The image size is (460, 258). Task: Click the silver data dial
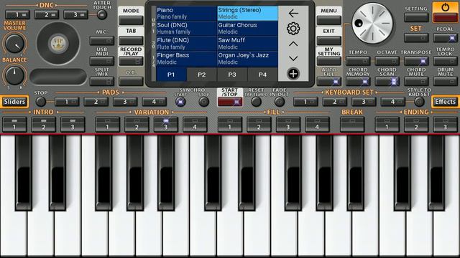click(x=372, y=24)
